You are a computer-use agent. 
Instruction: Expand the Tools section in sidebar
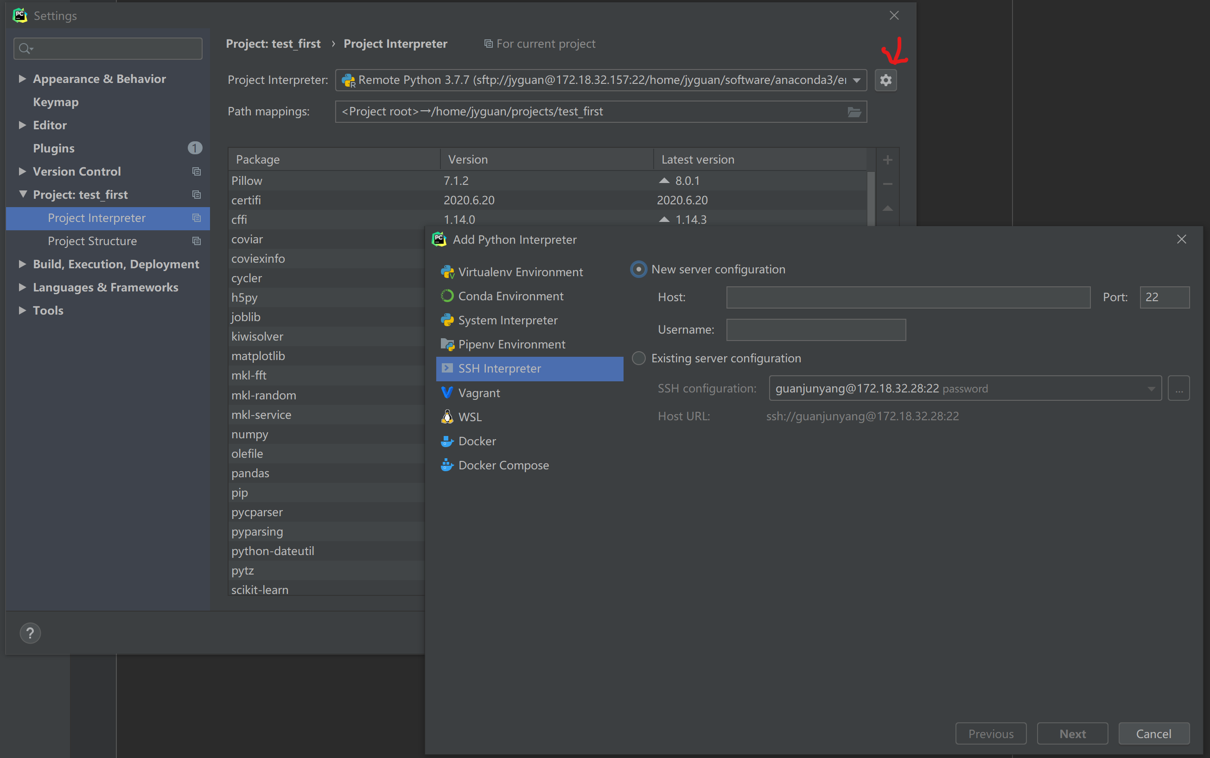coord(48,310)
